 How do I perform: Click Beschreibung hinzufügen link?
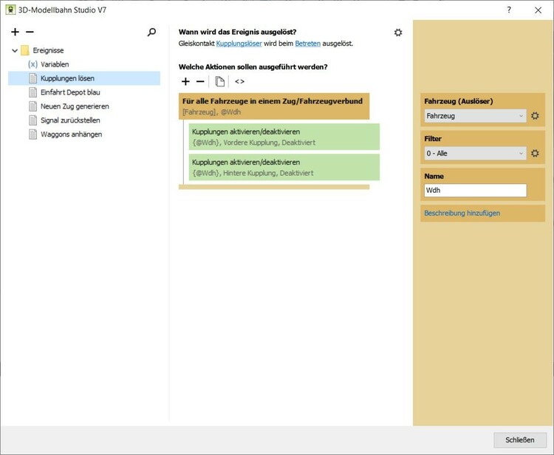(462, 213)
